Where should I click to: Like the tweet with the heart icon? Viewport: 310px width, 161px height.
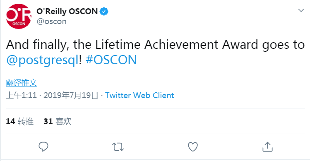tap(193, 147)
